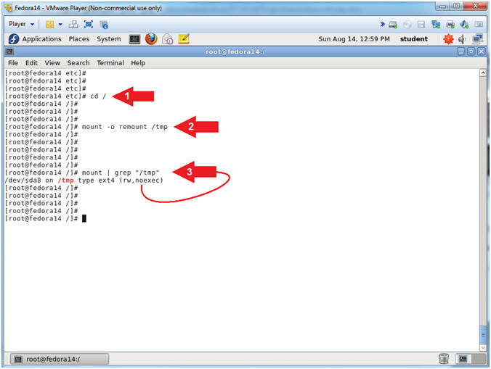Click the sound card device icon
The width and height of the screenshot is (491, 369).
(x=464, y=25)
